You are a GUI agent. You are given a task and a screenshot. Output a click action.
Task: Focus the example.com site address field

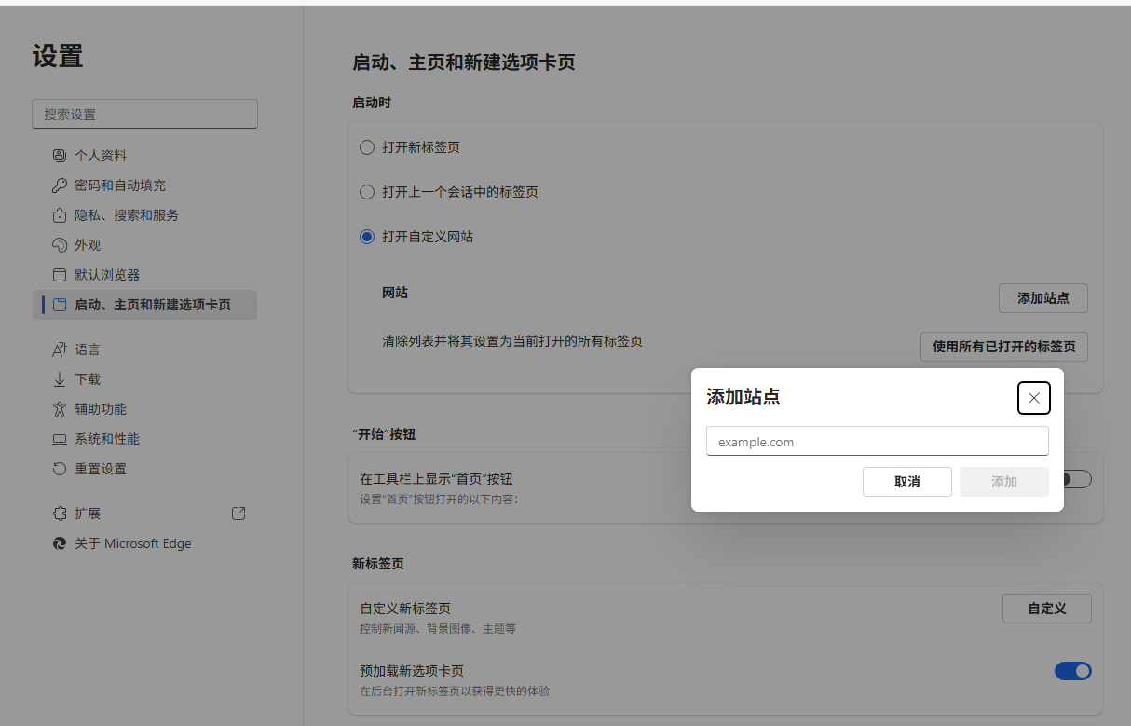click(x=878, y=441)
